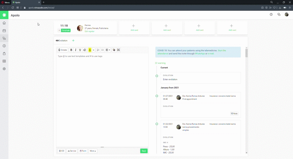
Task: Open the Start the attendance link
Action: coord(192,52)
